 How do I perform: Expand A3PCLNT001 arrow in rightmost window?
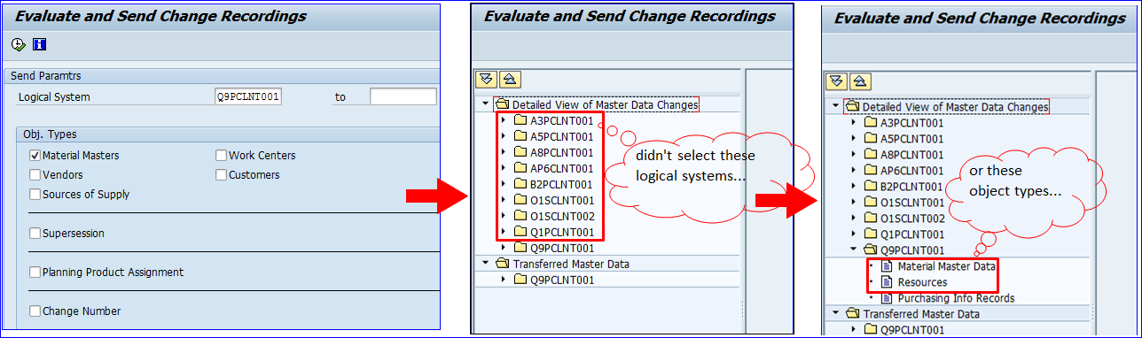click(x=854, y=122)
